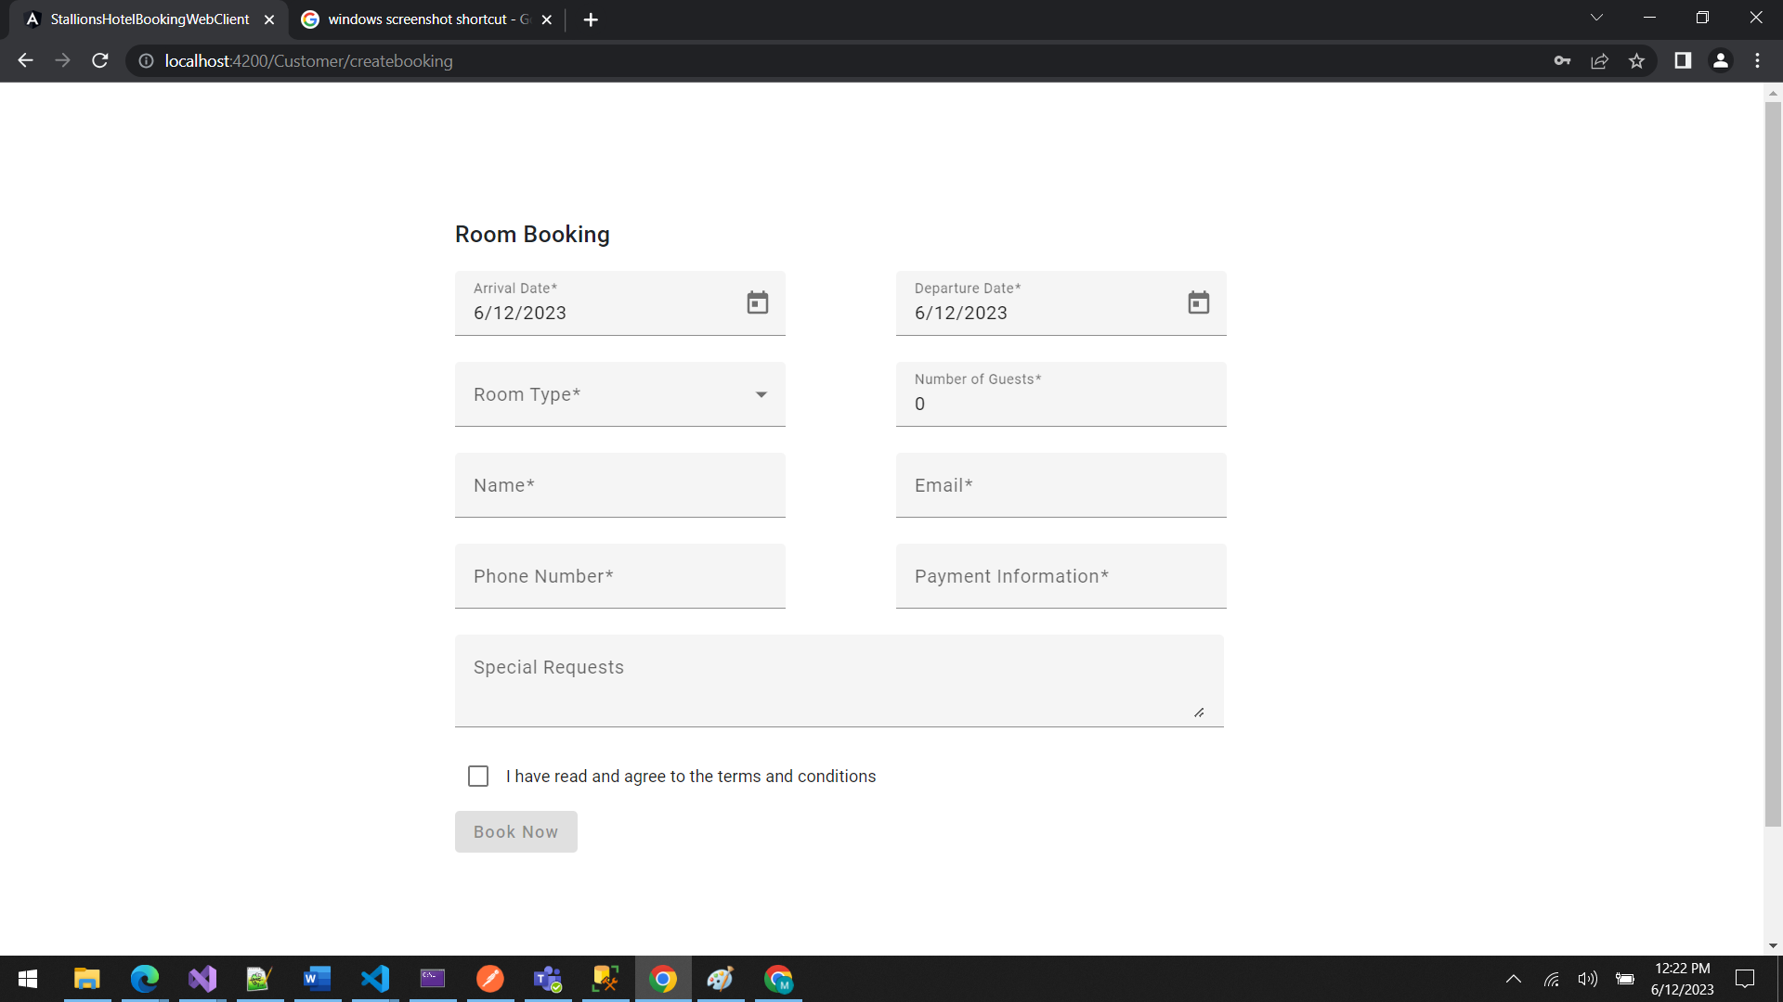The image size is (1783, 1002).
Task: Click the Special Requests text area
Action: click(839, 681)
